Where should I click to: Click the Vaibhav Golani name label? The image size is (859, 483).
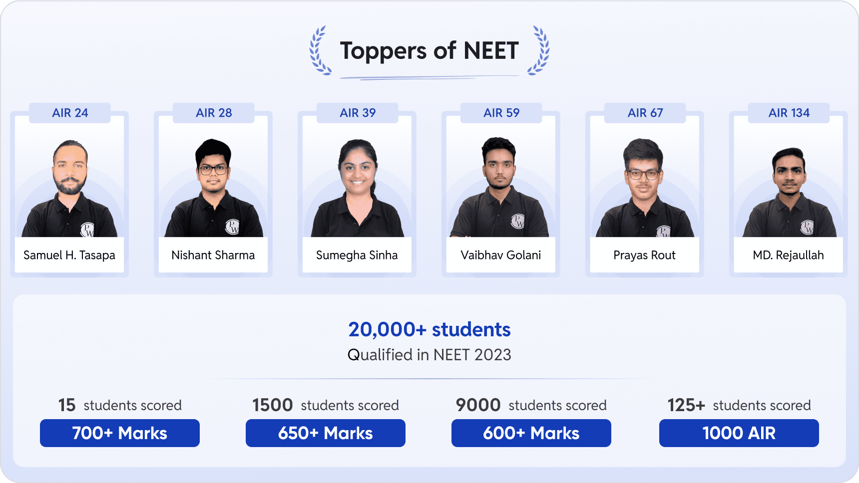tap(501, 255)
